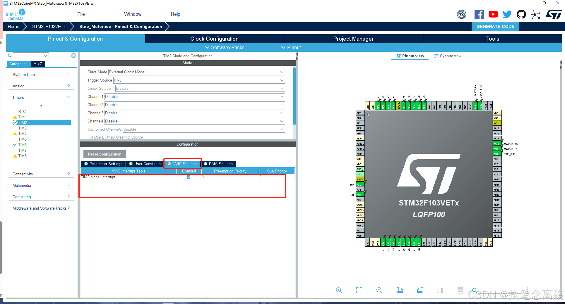Click the Reset Configuration button
Image resolution: width=565 pixels, height=304 pixels.
104,154
